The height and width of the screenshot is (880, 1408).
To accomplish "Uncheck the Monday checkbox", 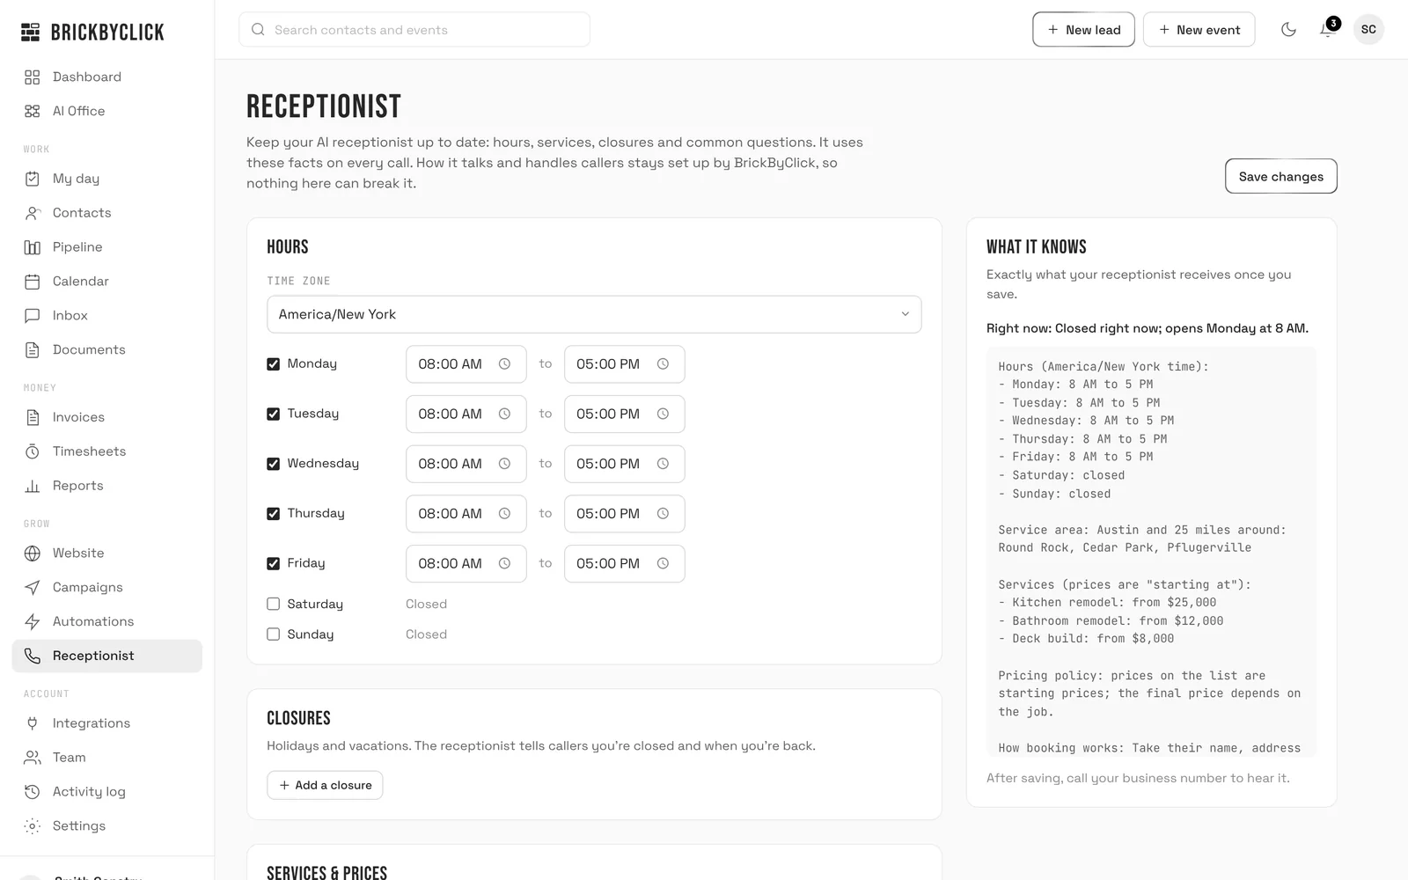I will click(273, 364).
